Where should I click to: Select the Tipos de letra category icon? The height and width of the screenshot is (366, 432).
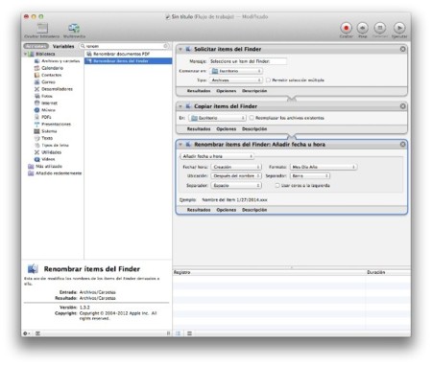pos(36,146)
